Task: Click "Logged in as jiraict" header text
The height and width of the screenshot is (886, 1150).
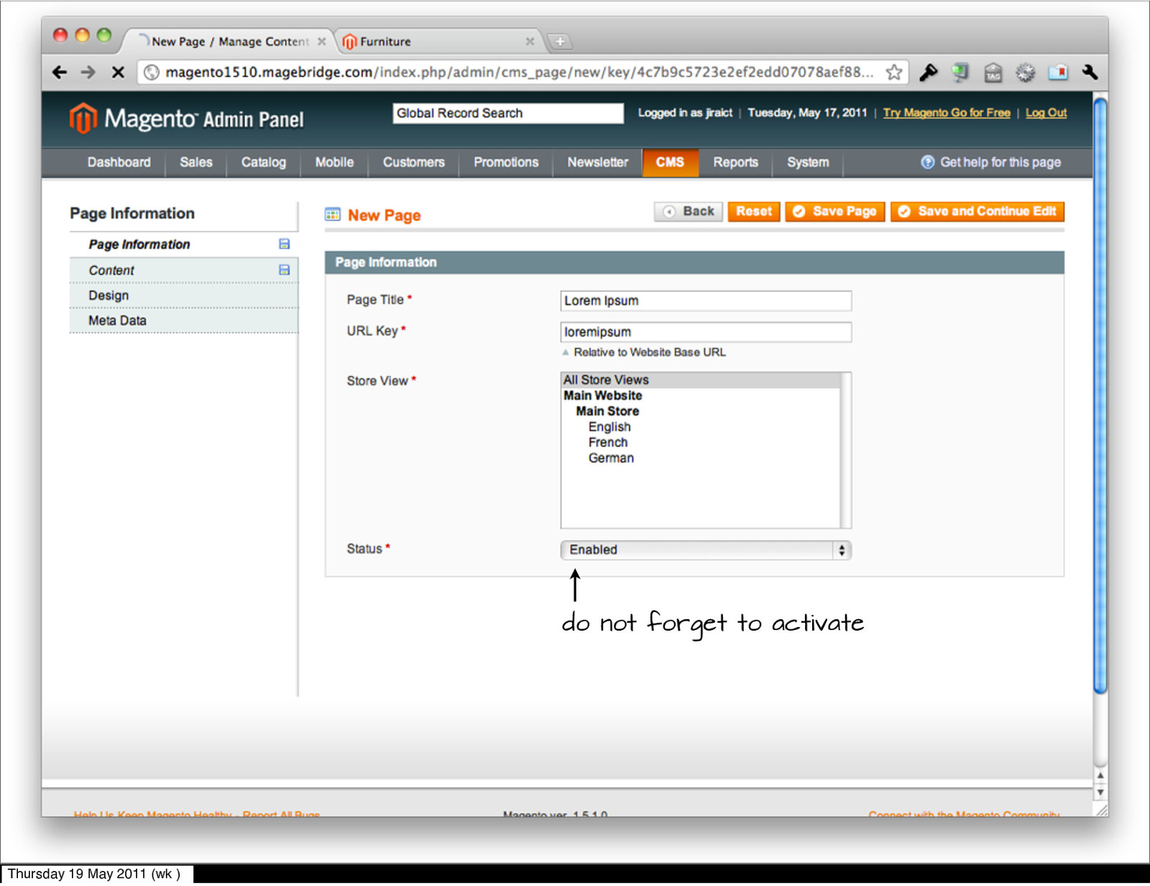Action: click(685, 112)
